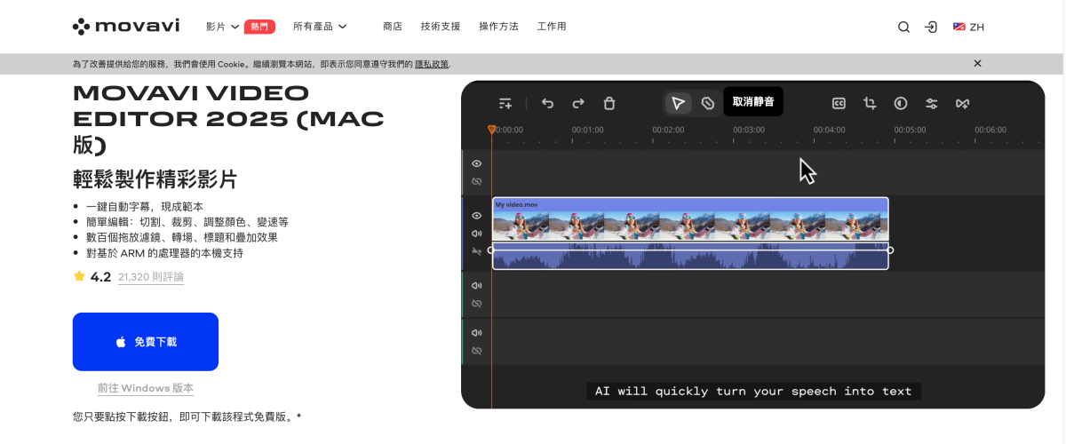Image resolution: width=1066 pixels, height=444 pixels.
Task: Click the 00:06:00 mark on timeline ruler
Action: point(990,130)
